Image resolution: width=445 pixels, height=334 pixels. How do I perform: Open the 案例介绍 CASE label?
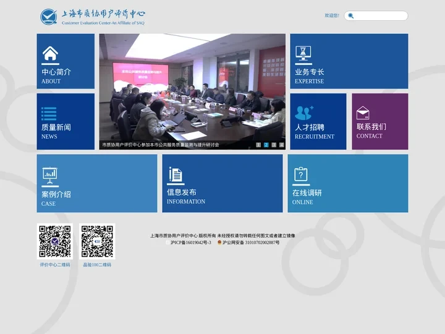click(x=56, y=199)
